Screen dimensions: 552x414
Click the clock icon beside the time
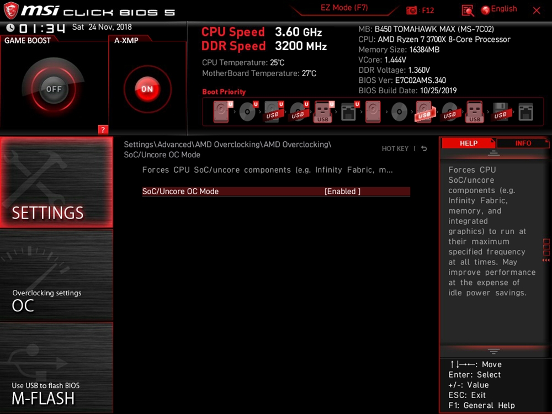10,28
